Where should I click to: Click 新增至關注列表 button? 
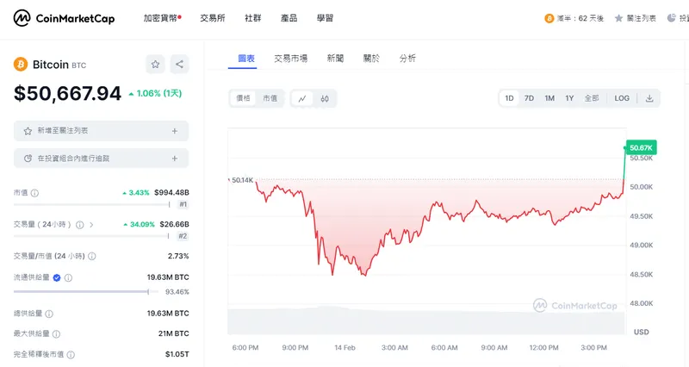101,131
